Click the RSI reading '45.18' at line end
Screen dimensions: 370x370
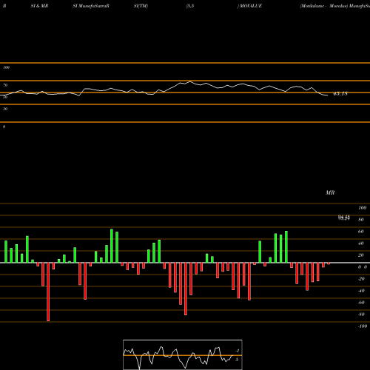[x=340, y=94]
